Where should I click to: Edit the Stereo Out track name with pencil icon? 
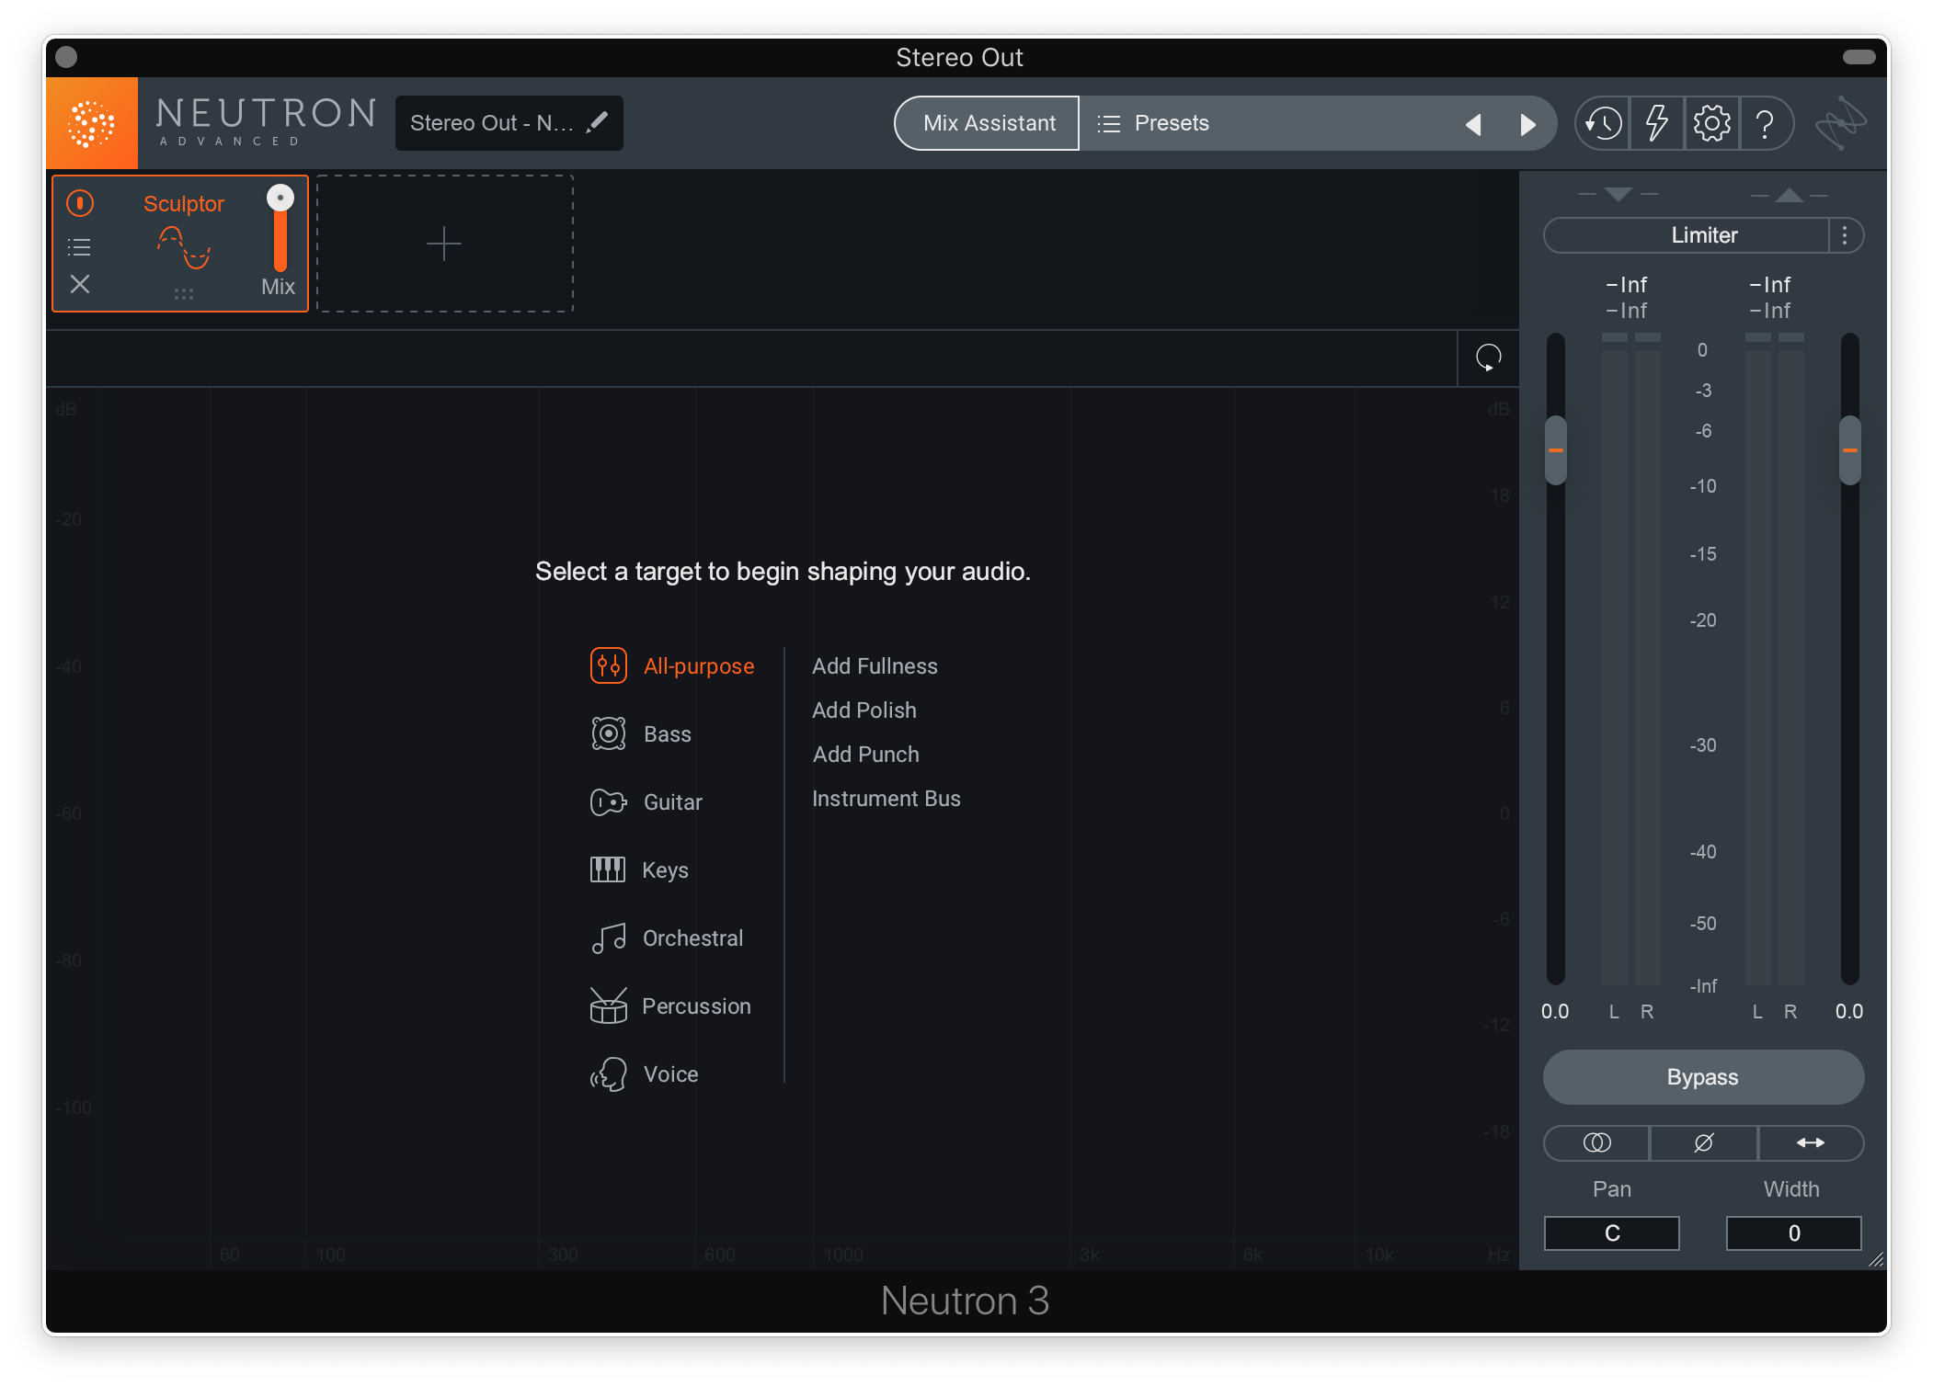pos(598,122)
